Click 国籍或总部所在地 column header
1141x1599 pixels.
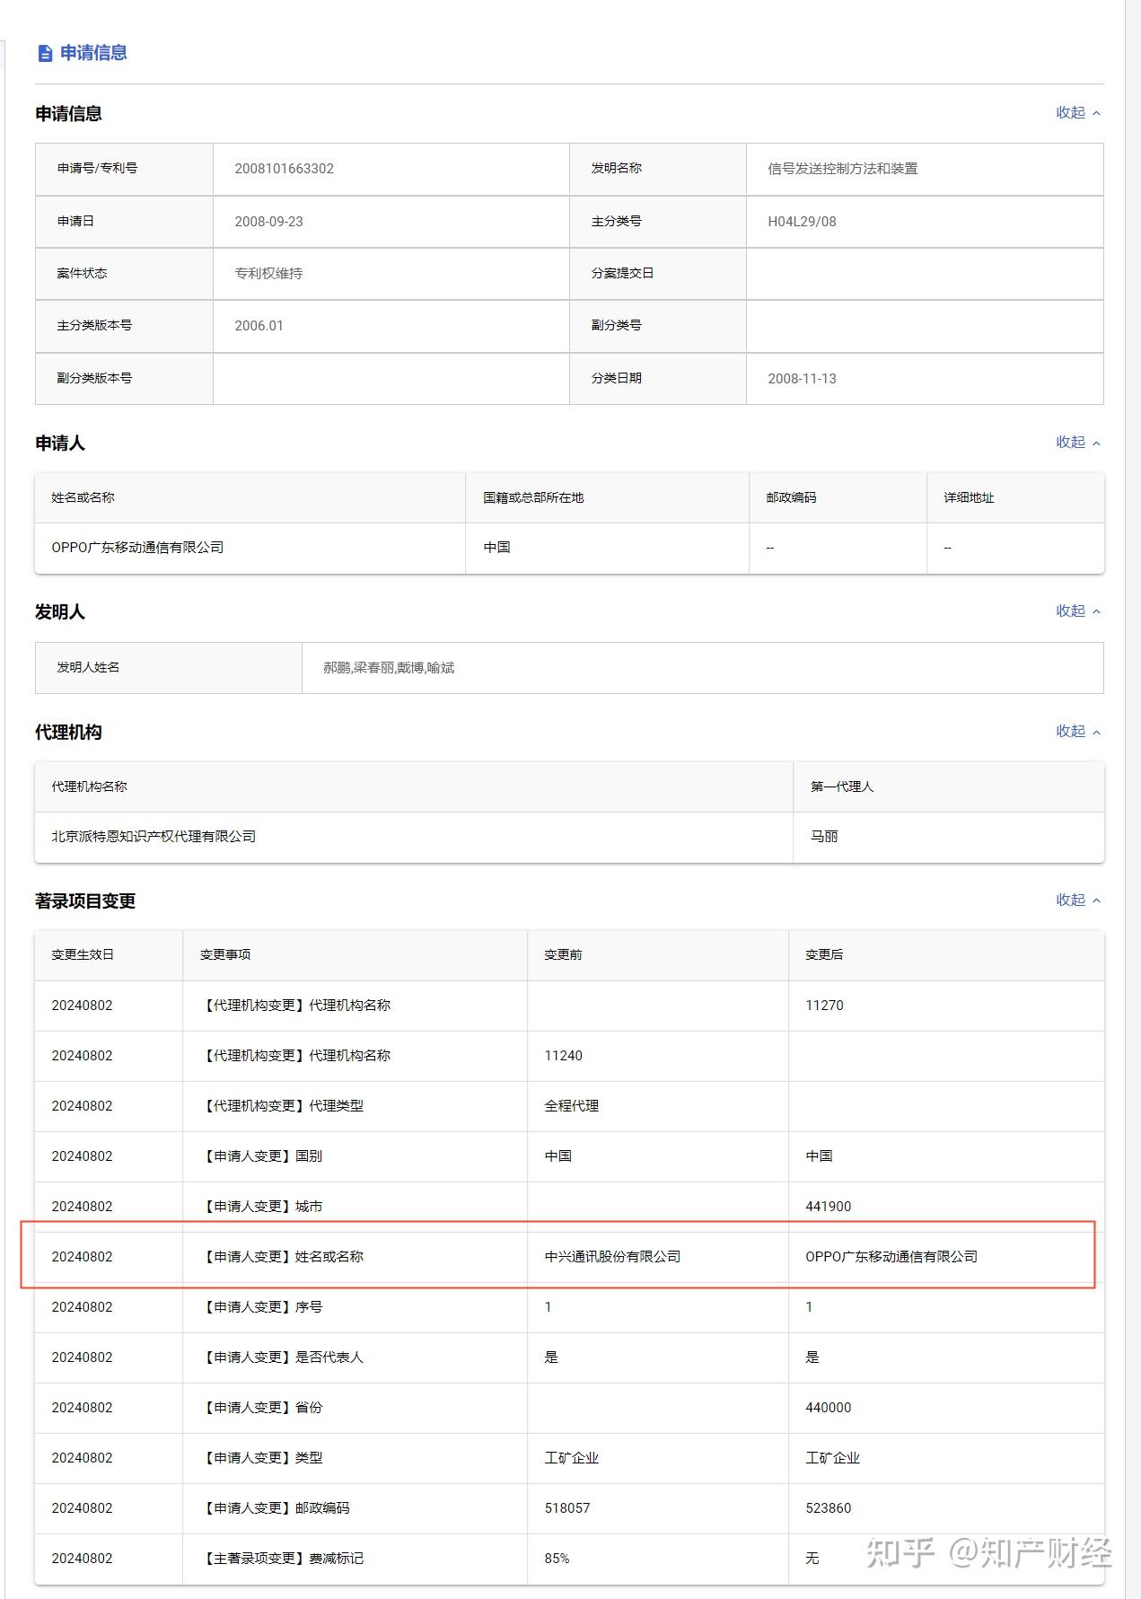(533, 497)
